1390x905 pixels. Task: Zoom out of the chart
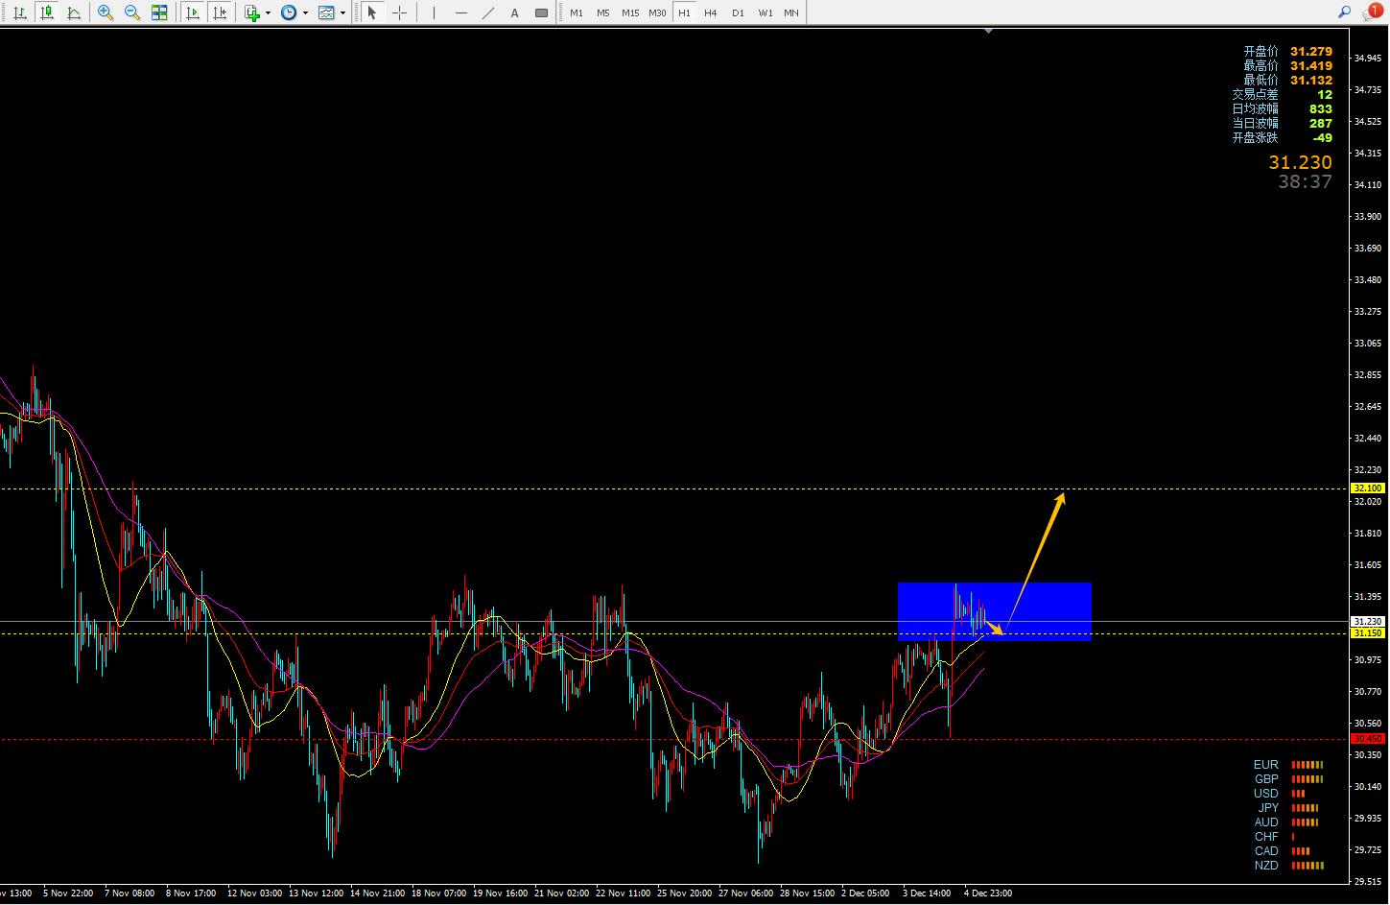(132, 12)
